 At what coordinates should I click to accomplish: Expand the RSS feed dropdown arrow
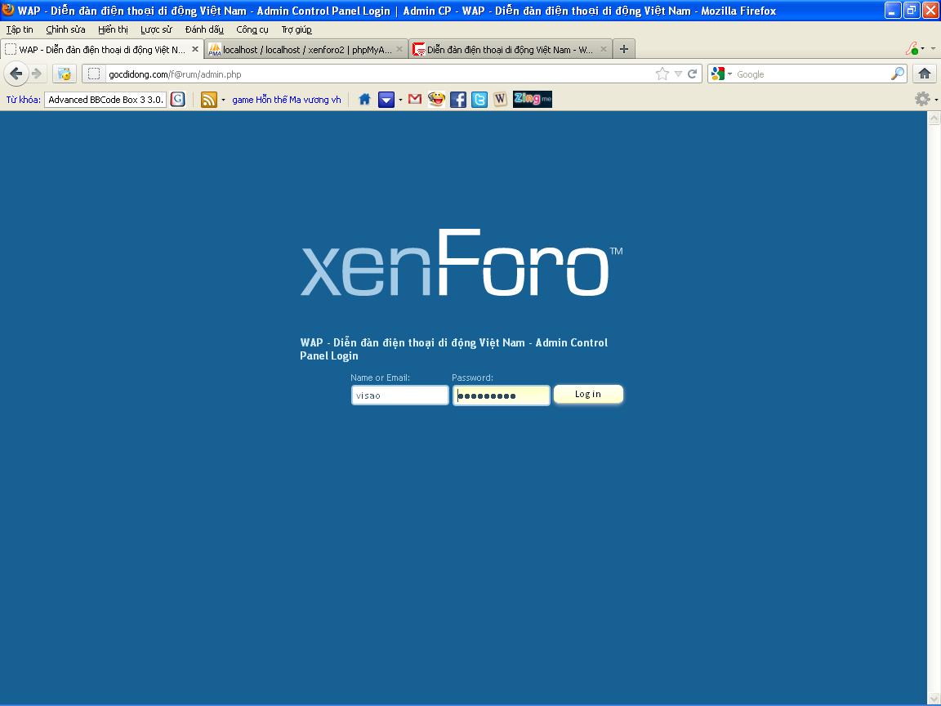pyautogui.click(x=223, y=100)
